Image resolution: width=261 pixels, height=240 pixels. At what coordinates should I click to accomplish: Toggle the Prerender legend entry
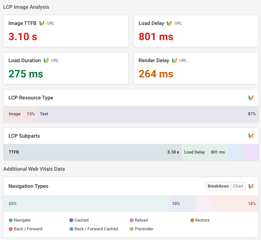(141, 229)
